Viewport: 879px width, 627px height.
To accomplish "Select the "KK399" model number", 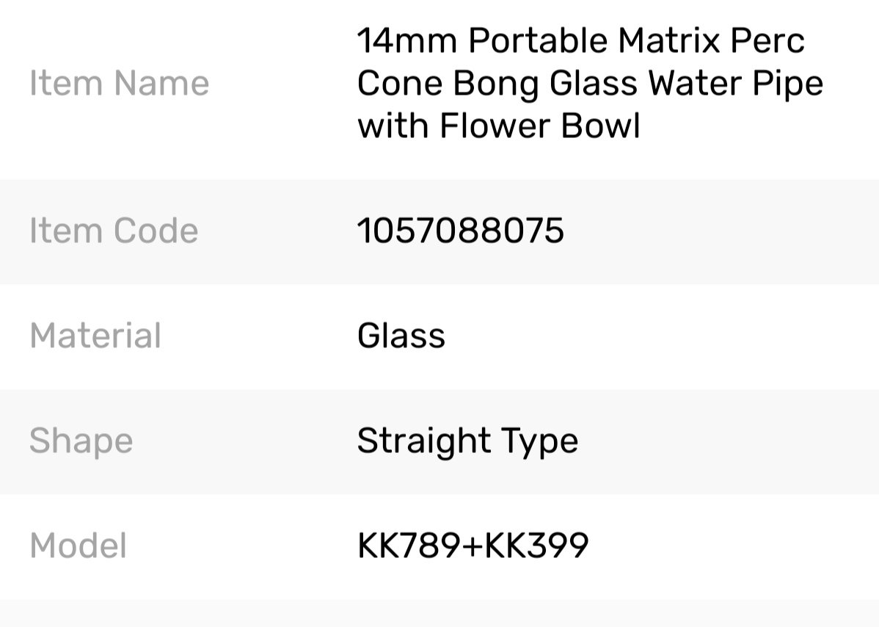I will [x=537, y=546].
